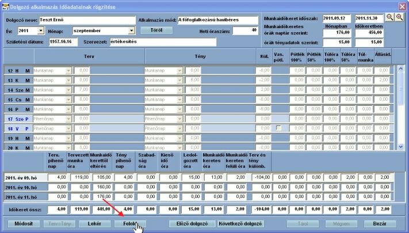
Task: Click the Módosít button
Action: (24, 224)
